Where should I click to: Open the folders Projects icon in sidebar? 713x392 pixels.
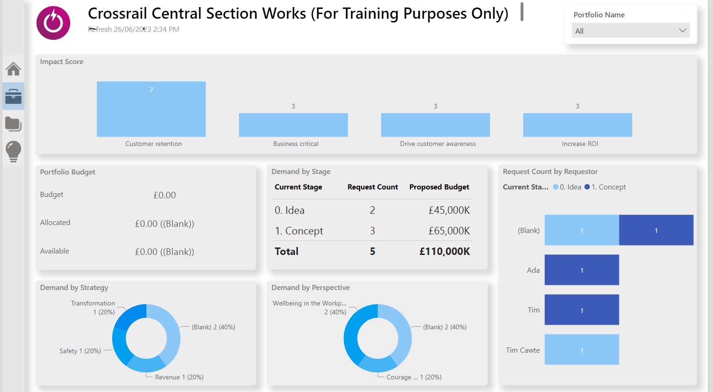pos(13,124)
